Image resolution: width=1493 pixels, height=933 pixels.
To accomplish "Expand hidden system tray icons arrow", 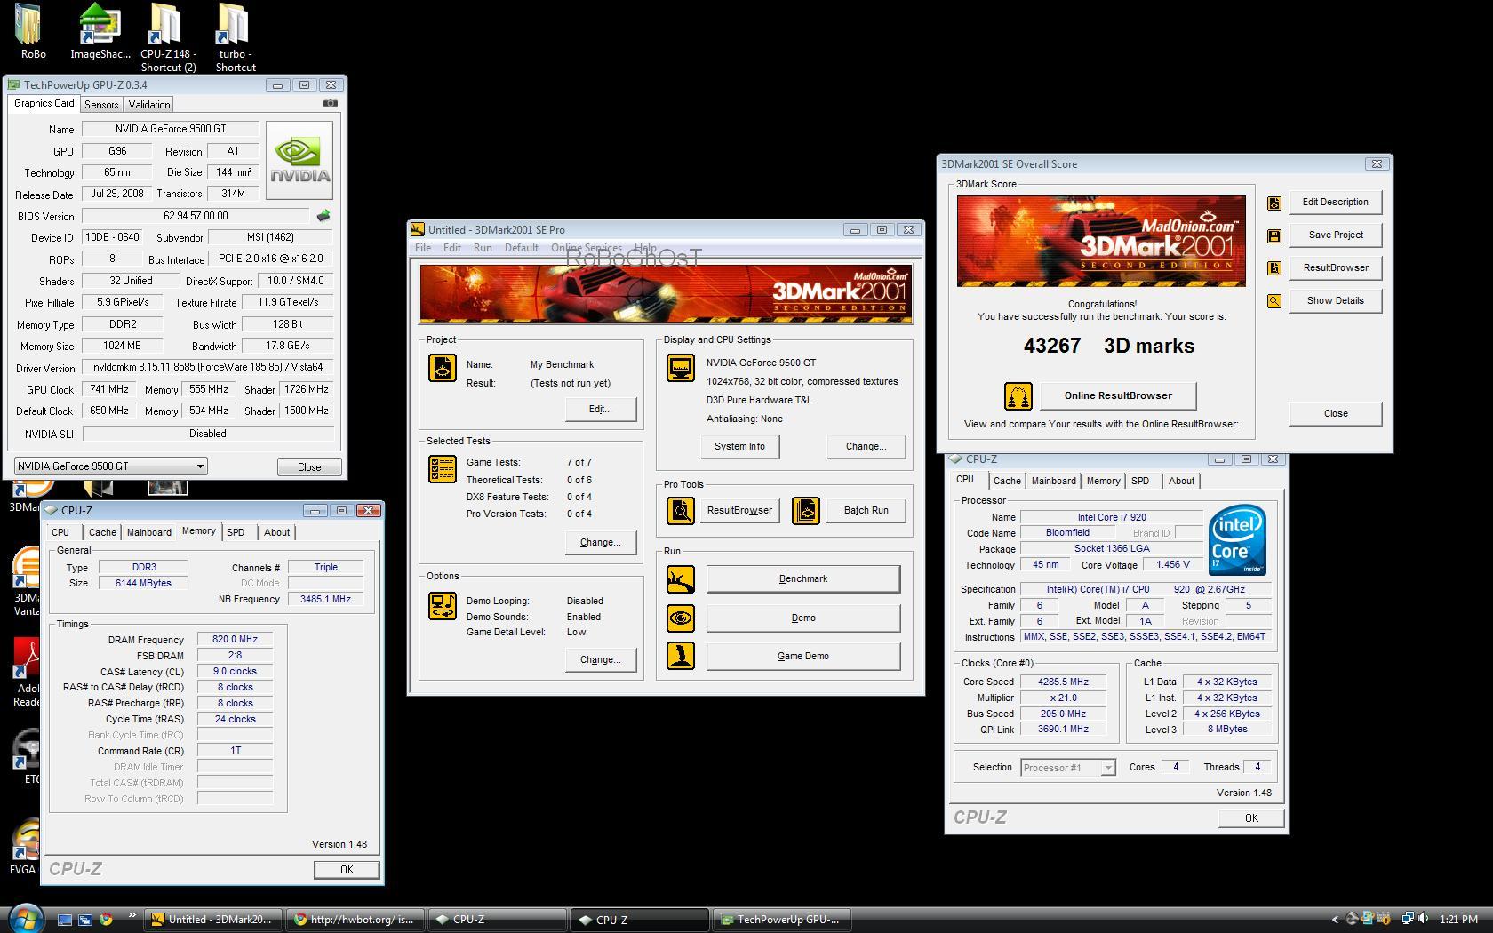I will point(1335,920).
